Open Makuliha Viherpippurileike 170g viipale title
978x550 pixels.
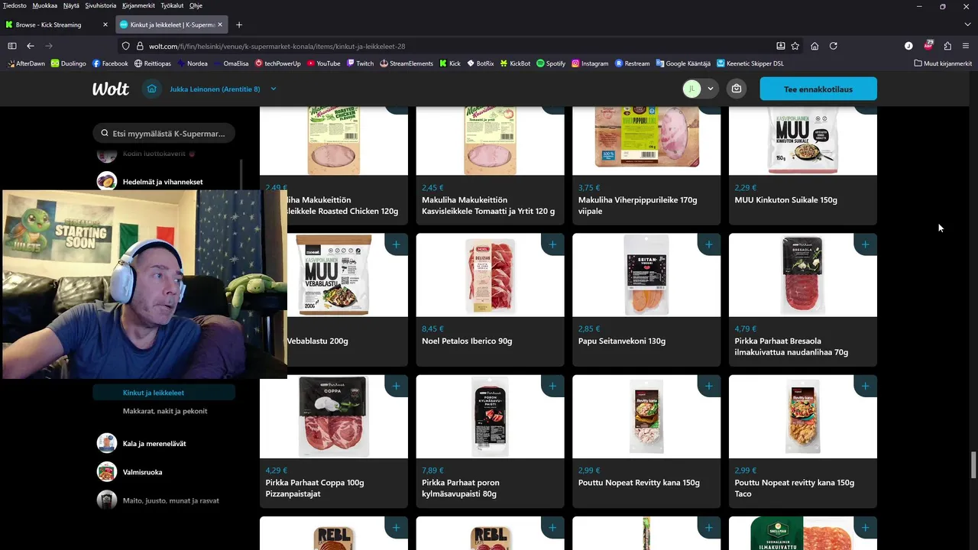tap(637, 205)
